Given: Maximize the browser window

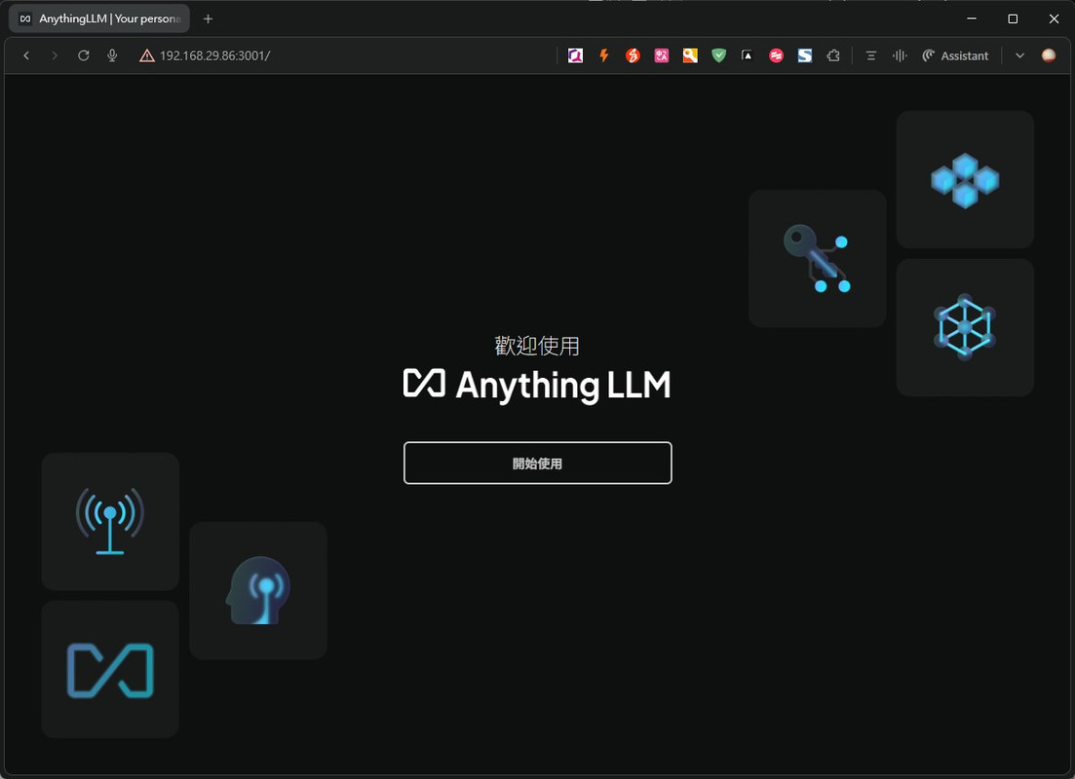Looking at the screenshot, I should click(1013, 19).
